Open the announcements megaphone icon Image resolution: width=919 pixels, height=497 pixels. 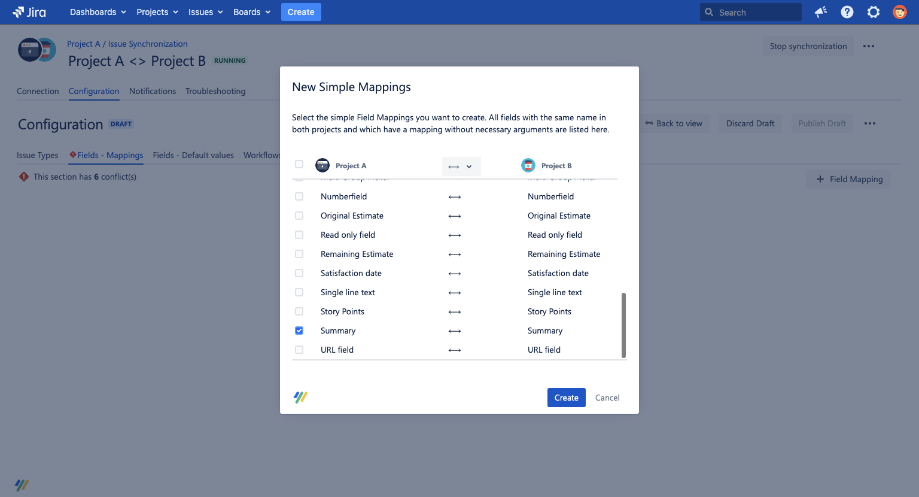[x=820, y=12]
